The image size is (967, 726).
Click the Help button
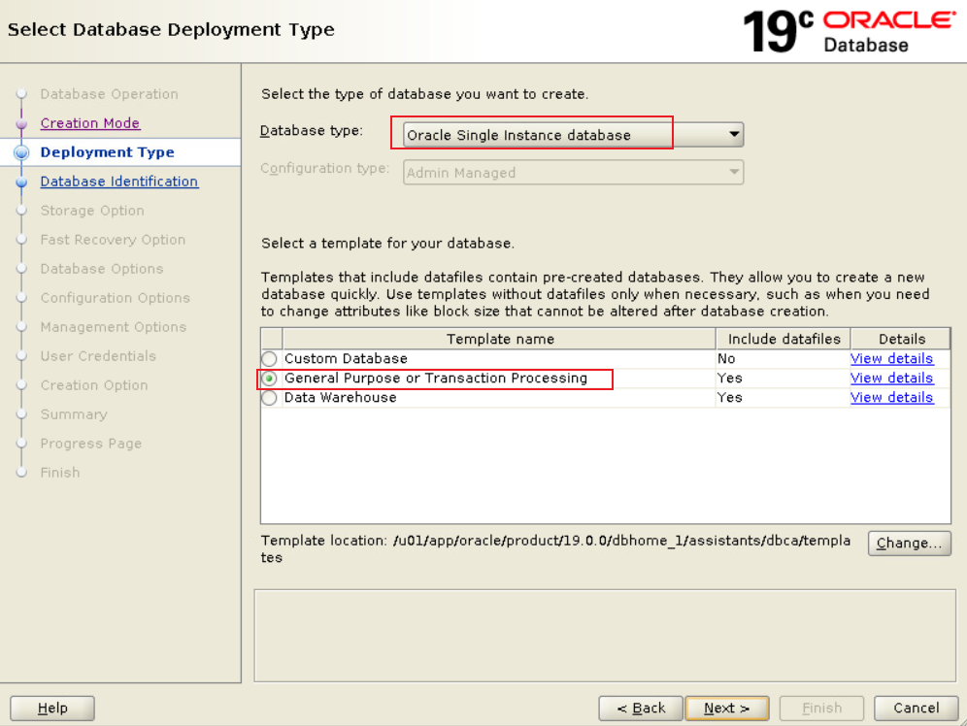pyautogui.click(x=52, y=709)
